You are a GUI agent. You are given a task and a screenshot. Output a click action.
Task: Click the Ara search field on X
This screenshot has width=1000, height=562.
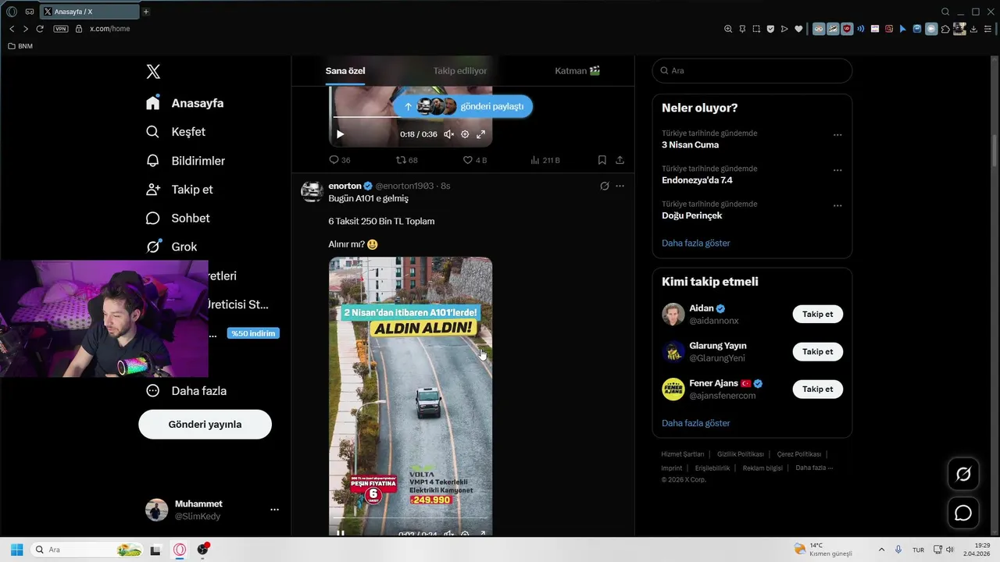click(x=752, y=70)
